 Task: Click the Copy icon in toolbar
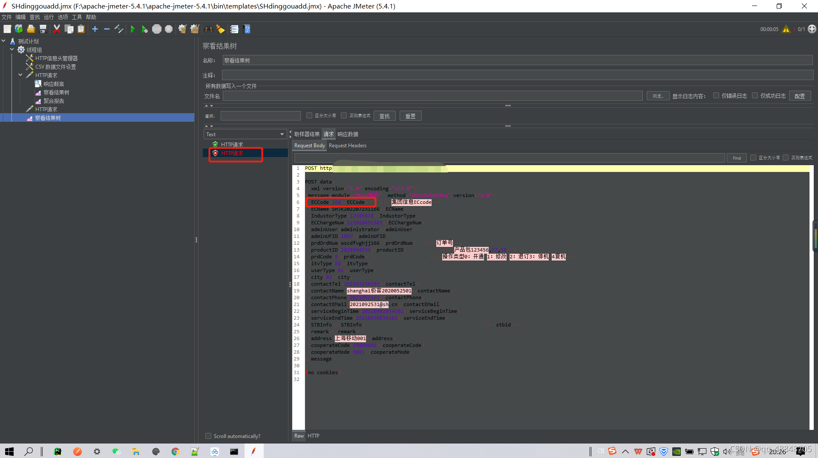(69, 29)
